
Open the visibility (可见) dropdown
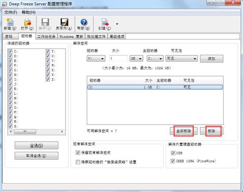tap(182, 59)
